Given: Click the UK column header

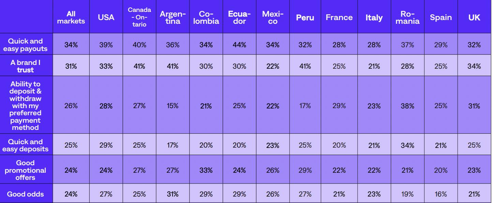Looking at the screenshot, I should pyautogui.click(x=474, y=17).
